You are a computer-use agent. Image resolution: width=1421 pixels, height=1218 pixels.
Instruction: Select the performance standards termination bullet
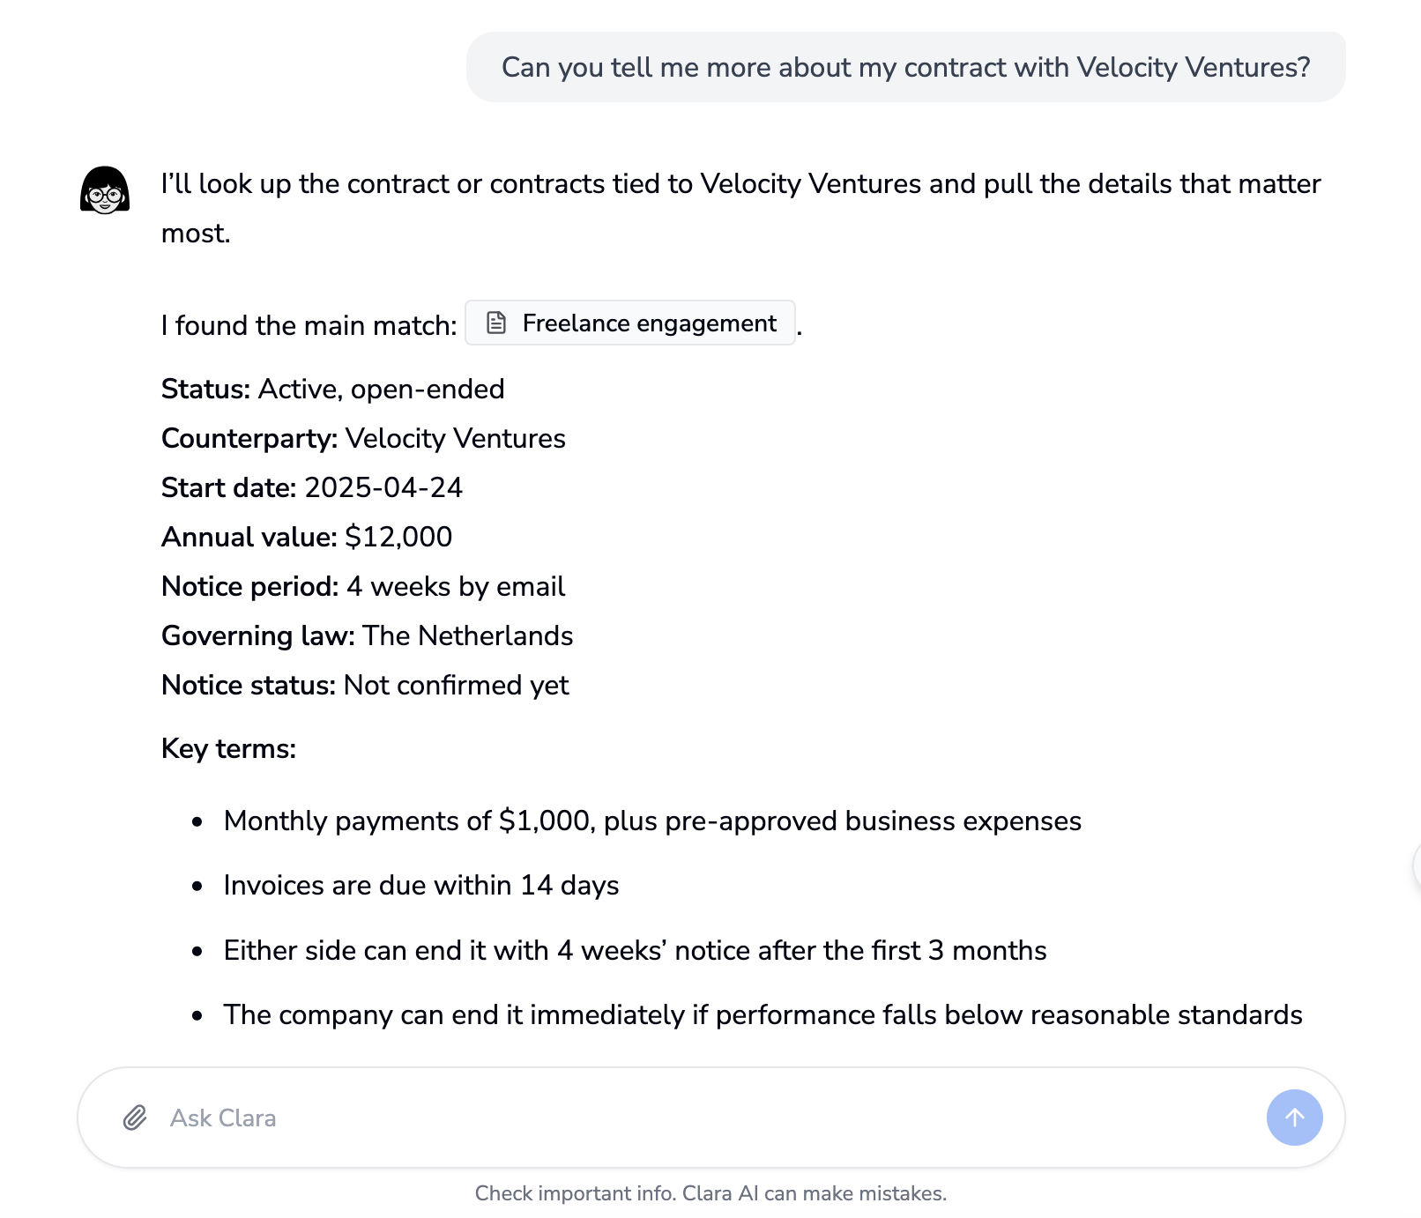click(x=763, y=1014)
